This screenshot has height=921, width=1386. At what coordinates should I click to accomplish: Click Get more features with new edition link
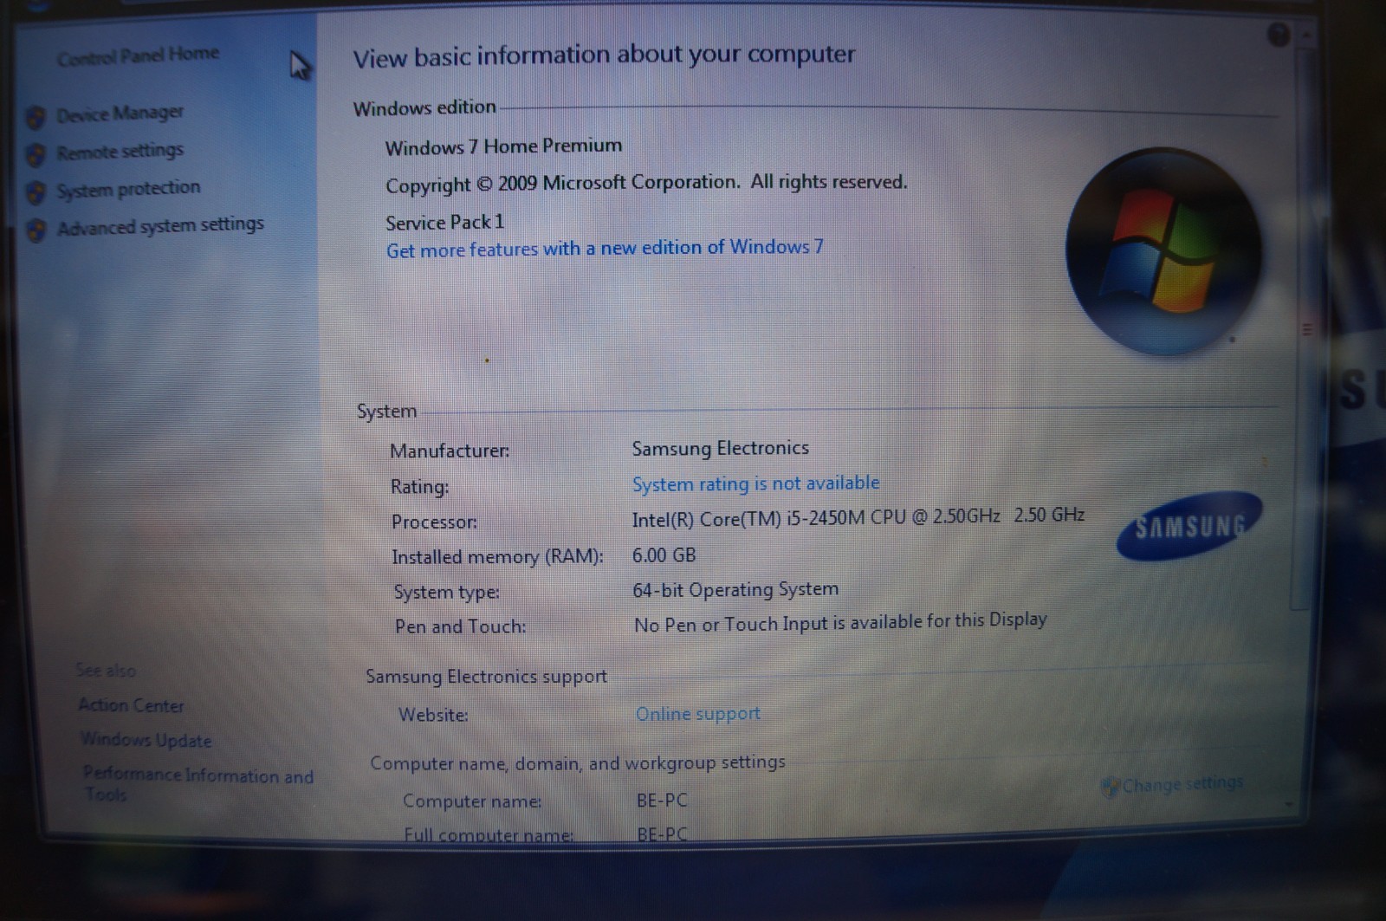tap(605, 249)
